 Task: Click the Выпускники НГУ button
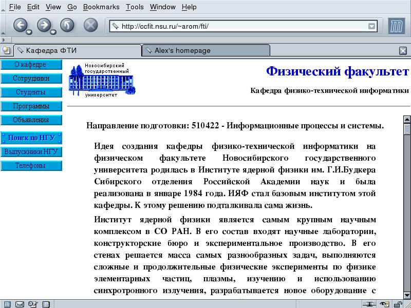pos(31,152)
